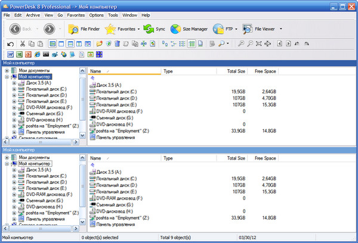Screen dimensions: 358x243
Task: Open the Tools menu
Action: pos(113,14)
